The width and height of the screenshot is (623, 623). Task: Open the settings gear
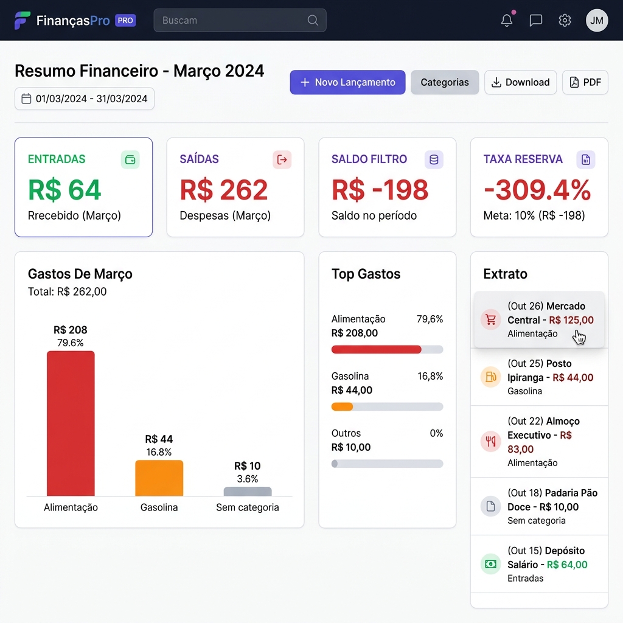[565, 20]
